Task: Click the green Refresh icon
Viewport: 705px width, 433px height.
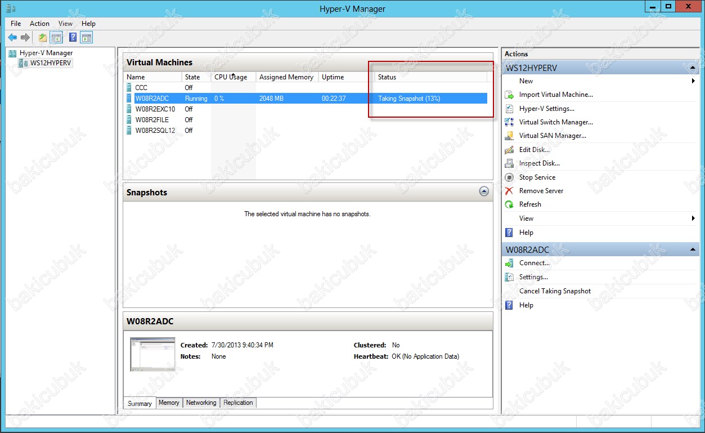Action: (x=509, y=204)
